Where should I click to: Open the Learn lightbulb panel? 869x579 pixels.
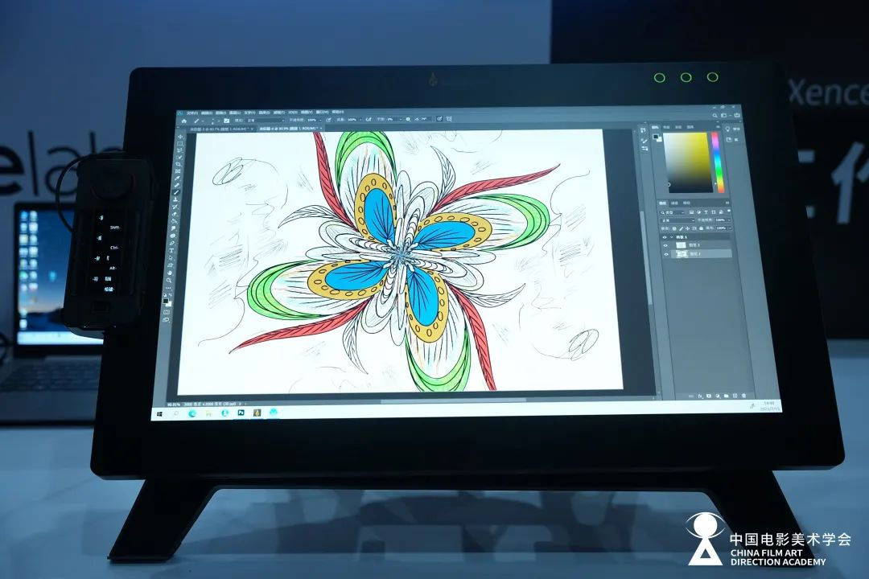(727, 129)
